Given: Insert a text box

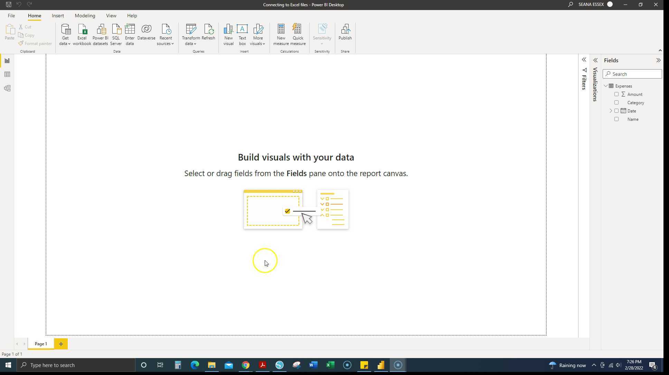Looking at the screenshot, I should 242,34.
